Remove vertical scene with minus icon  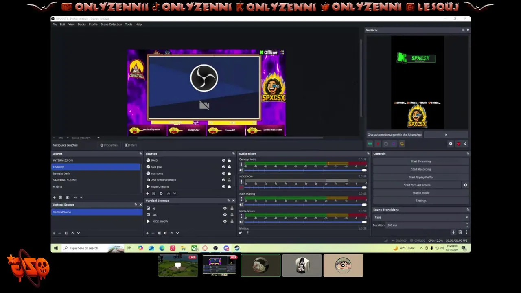point(59,233)
